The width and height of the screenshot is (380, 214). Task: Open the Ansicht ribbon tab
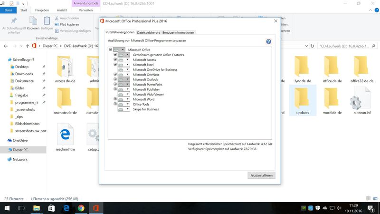pyautogui.click(x=62, y=10)
